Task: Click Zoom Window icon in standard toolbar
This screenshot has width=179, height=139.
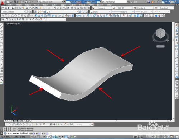Action: point(61,8)
